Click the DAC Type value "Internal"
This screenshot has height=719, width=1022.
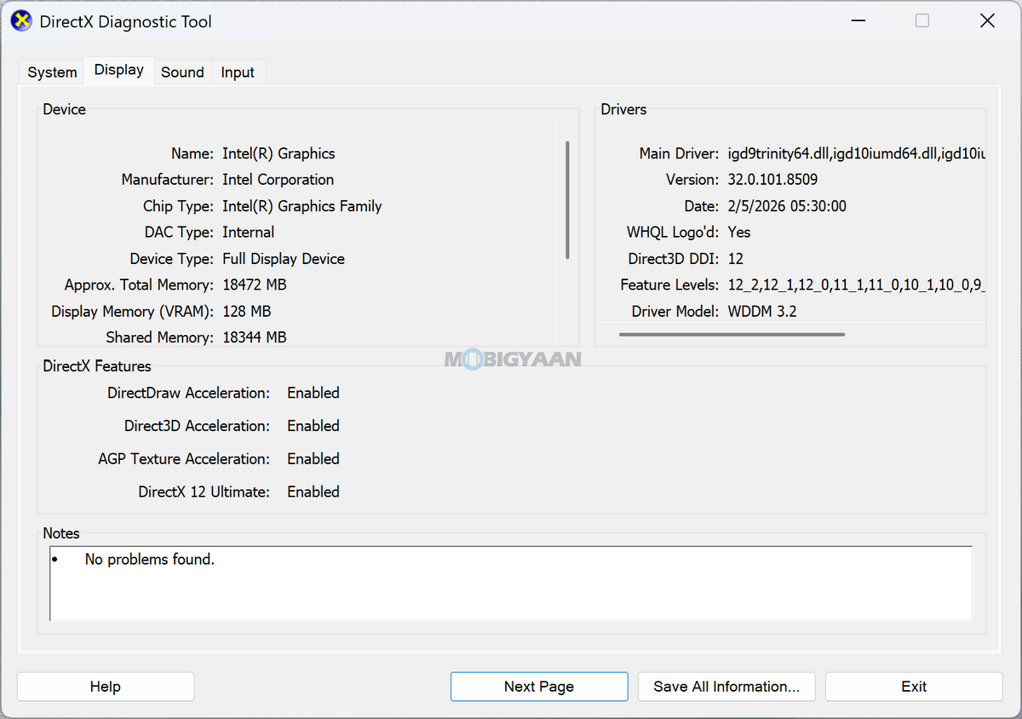click(248, 233)
